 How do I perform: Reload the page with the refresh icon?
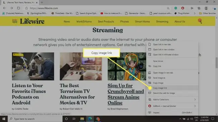(x=18, y=8)
